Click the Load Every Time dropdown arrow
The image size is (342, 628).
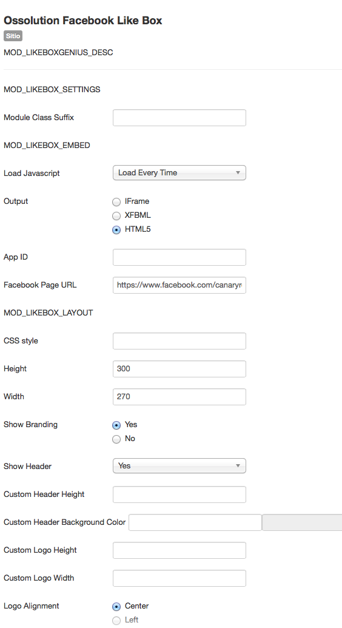click(238, 172)
